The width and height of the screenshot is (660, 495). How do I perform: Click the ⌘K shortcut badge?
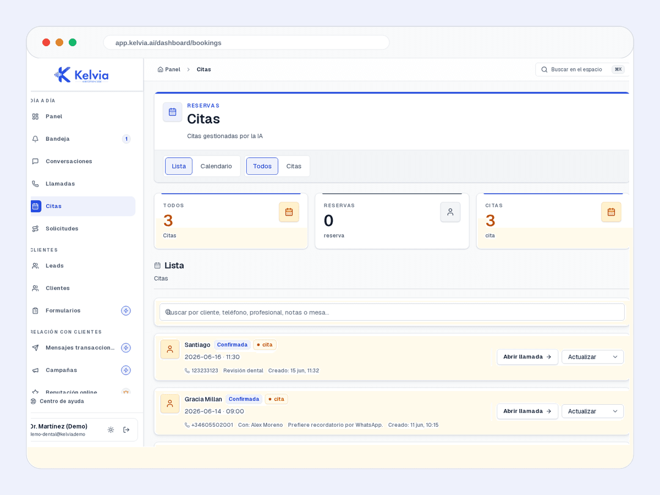[618, 69]
